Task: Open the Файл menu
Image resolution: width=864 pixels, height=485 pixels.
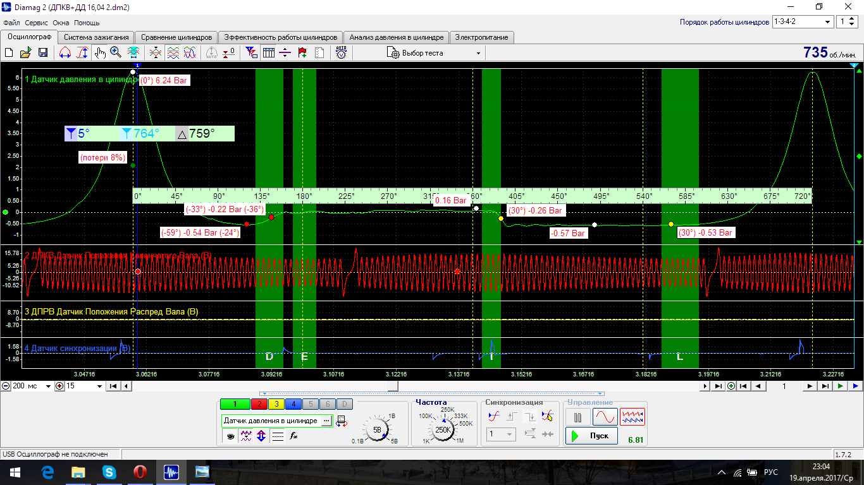Action: click(x=12, y=23)
